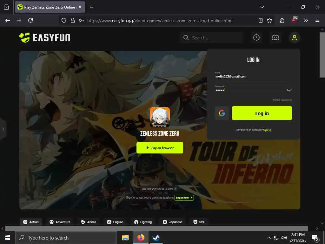Open tracking protection shield icon

coord(64,20)
